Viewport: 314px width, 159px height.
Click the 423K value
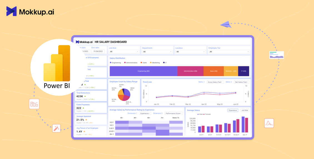pyautogui.click(x=80, y=96)
